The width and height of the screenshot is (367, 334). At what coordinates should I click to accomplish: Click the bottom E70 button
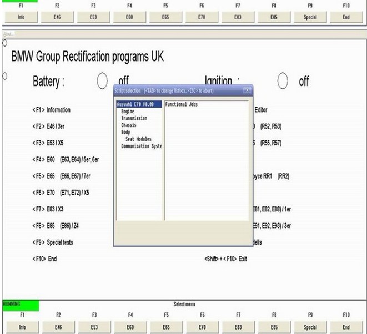[203, 327]
